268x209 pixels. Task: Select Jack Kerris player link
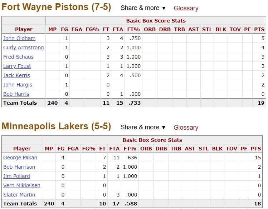point(16,75)
